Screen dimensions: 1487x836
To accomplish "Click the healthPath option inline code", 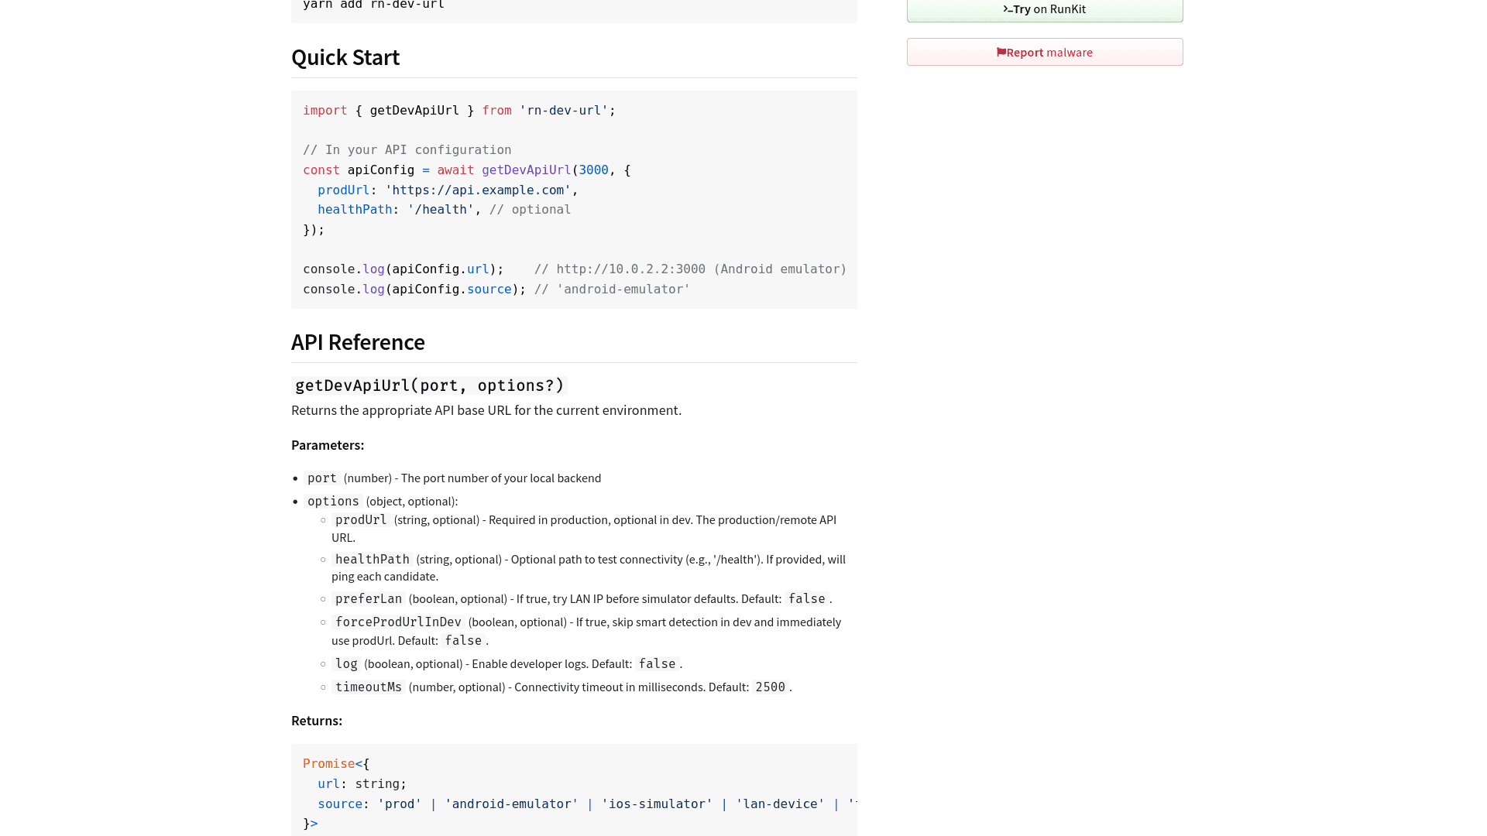I will [x=372, y=559].
